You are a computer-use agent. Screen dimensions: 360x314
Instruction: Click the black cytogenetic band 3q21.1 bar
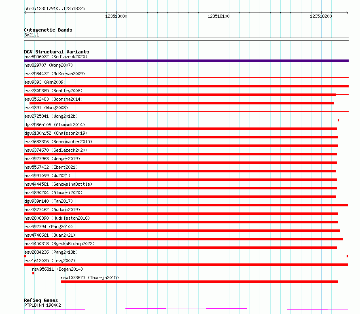pyautogui.click(x=186, y=39)
